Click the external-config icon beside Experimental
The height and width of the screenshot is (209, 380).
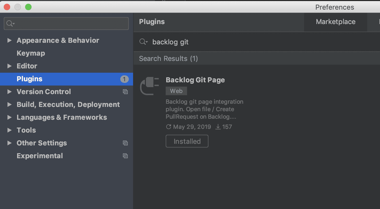coord(125,156)
